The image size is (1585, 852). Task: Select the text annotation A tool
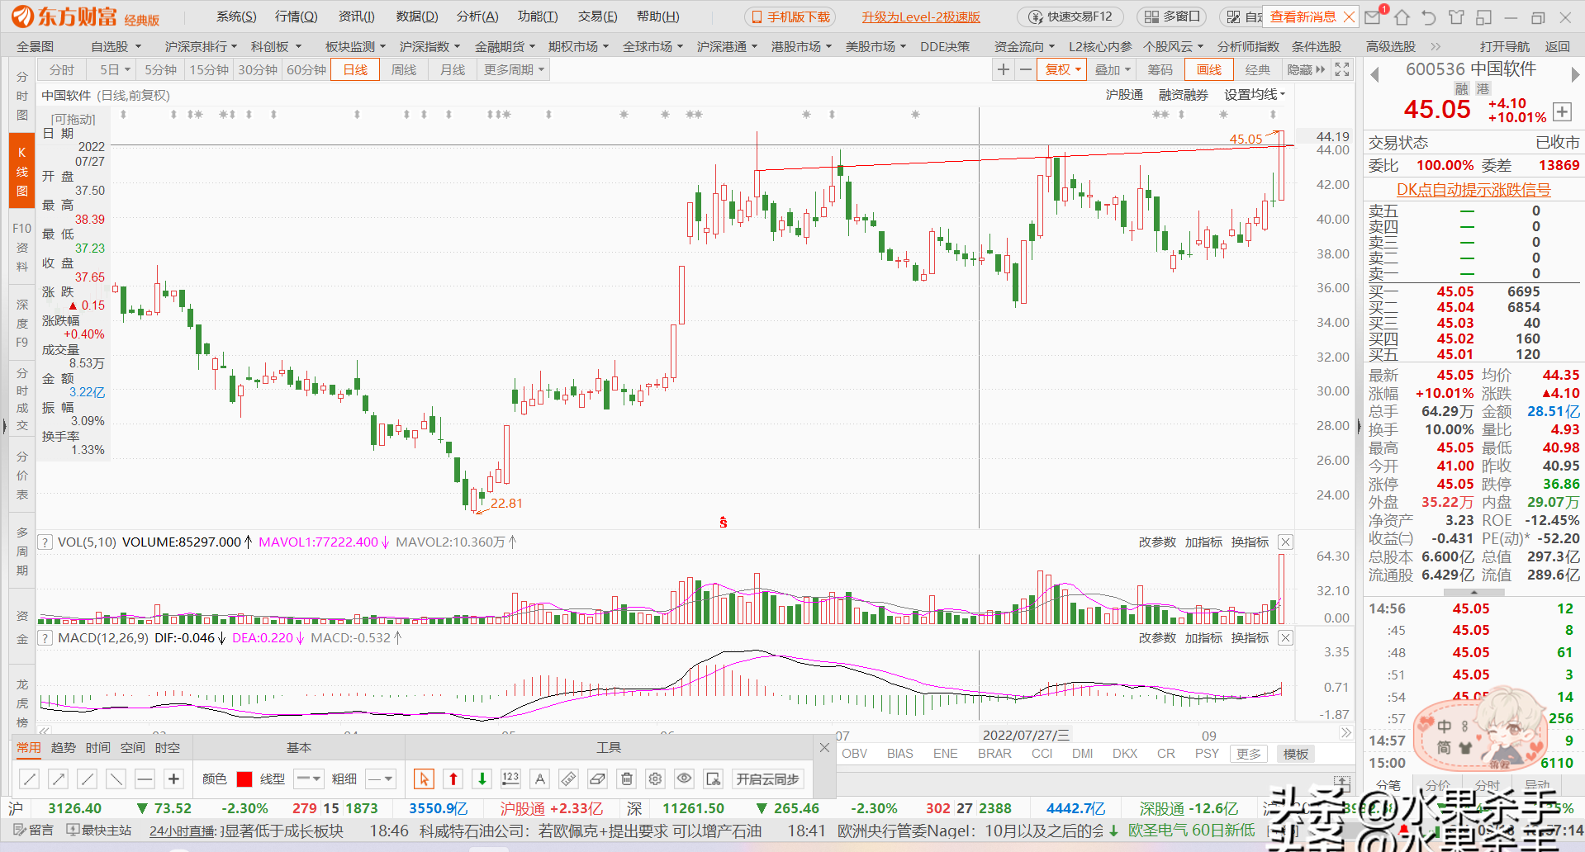(x=539, y=779)
